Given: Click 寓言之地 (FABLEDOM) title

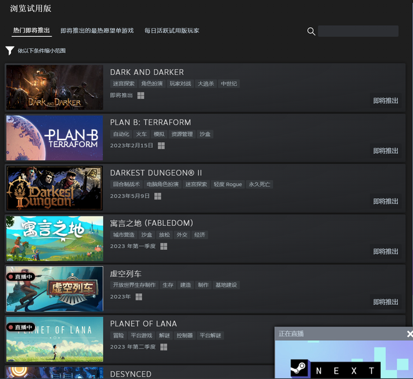Looking at the screenshot, I should 152,223.
